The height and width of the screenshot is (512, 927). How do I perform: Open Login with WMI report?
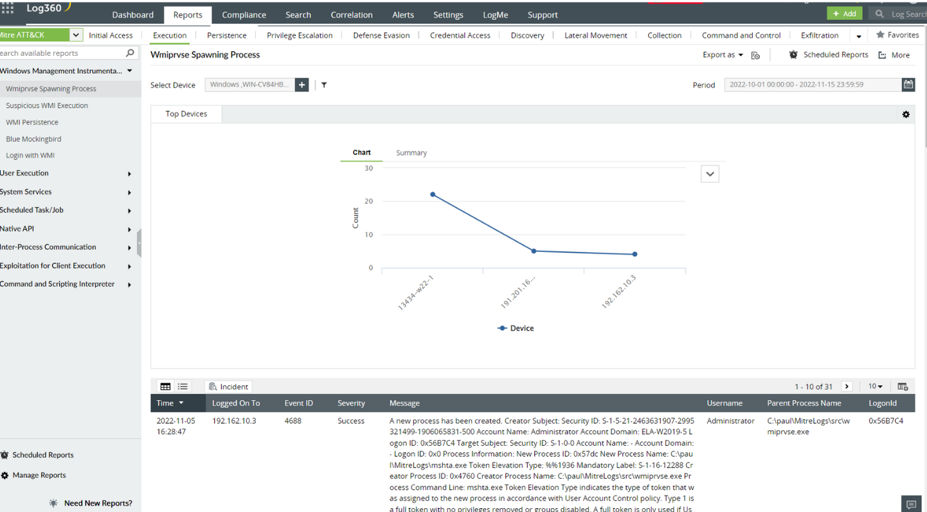(x=30, y=155)
